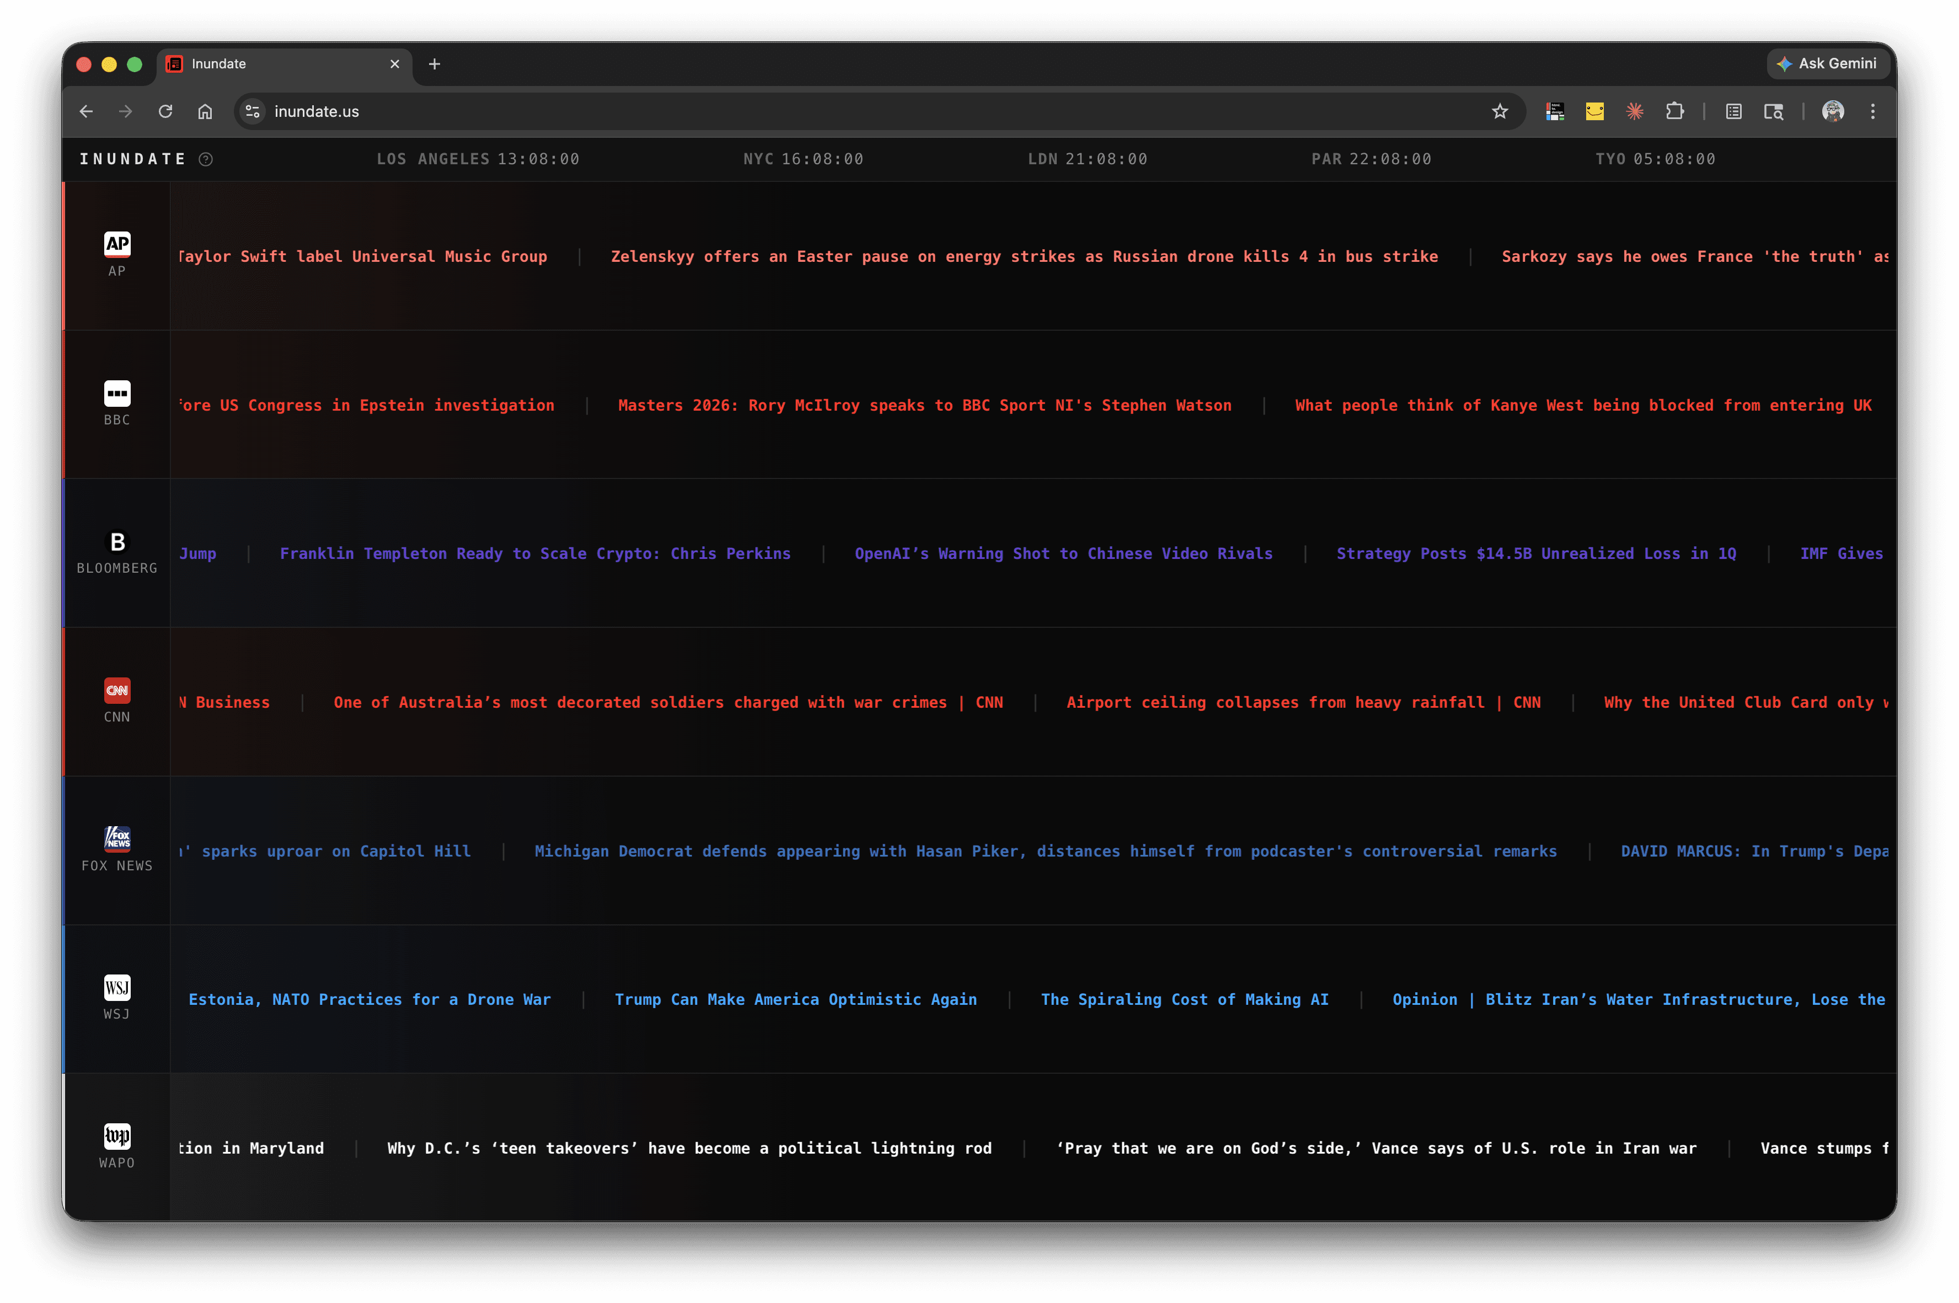1959x1303 pixels.
Task: Click the WSJ source logo icon
Action: click(x=117, y=987)
